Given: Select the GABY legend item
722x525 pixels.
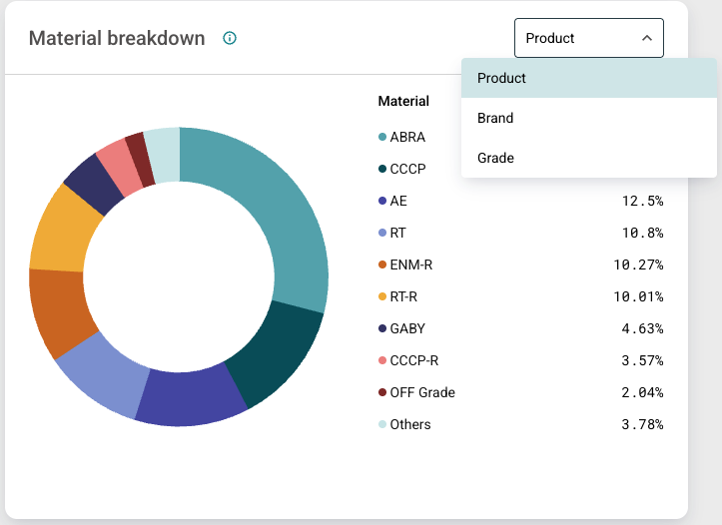Looking at the screenshot, I should 407,328.
